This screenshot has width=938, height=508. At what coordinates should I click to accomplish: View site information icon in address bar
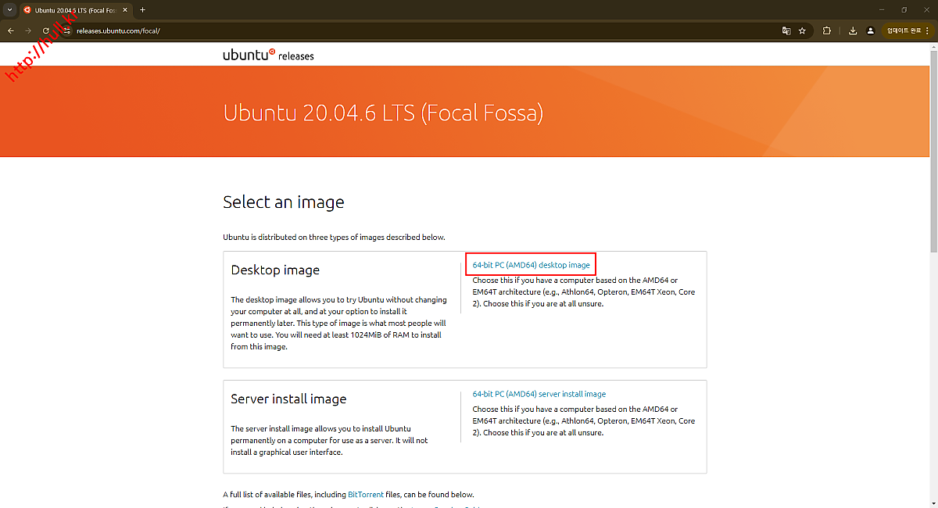point(67,30)
